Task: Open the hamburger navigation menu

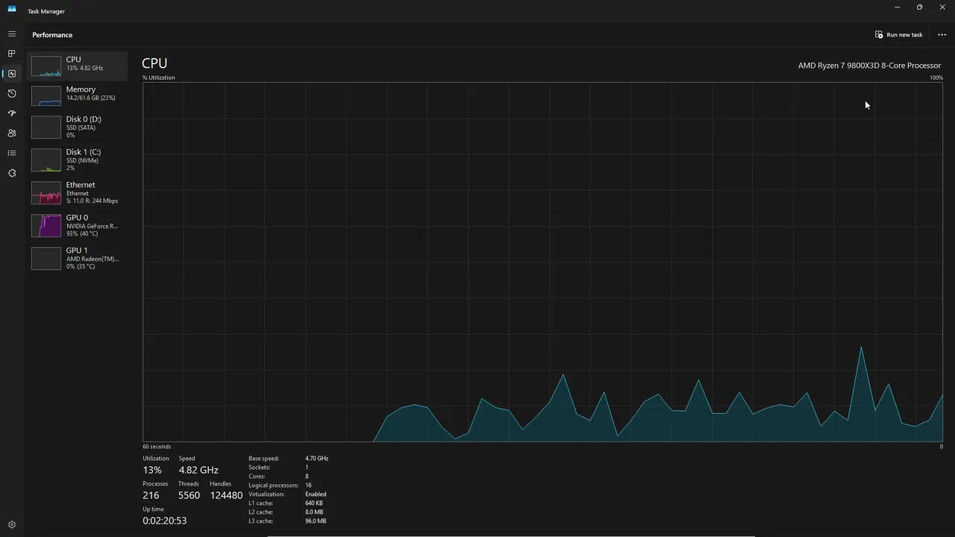Action: 12,34
